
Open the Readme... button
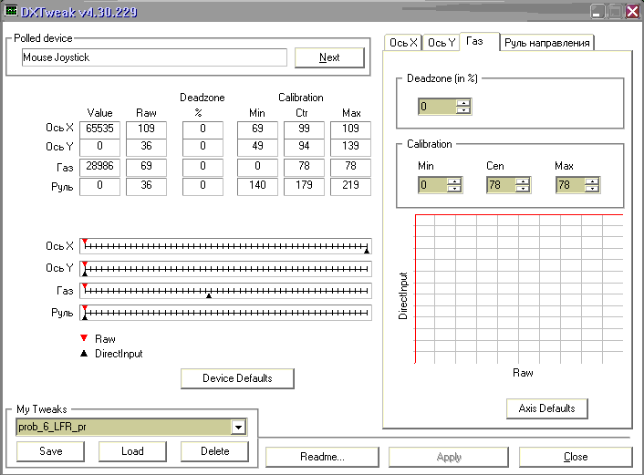click(x=322, y=457)
